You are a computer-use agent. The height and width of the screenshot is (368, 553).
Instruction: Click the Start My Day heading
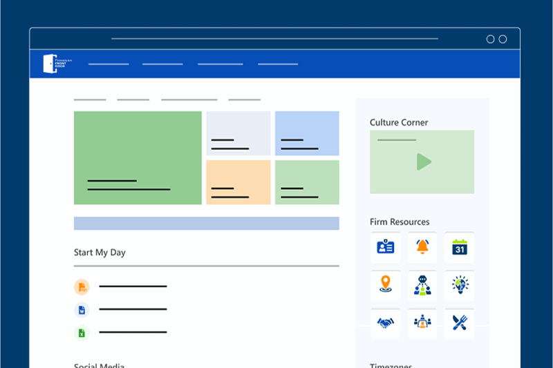[x=100, y=253]
